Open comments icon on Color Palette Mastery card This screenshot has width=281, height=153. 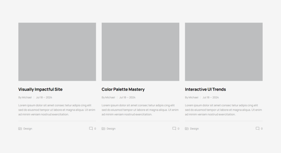pyautogui.click(x=174, y=129)
